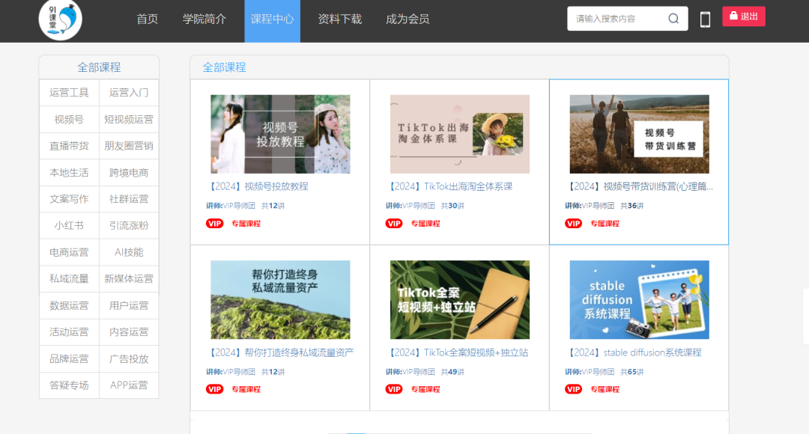This screenshot has height=434, width=809.
Task: Select the 课程中心 menu tab
Action: 273,21
